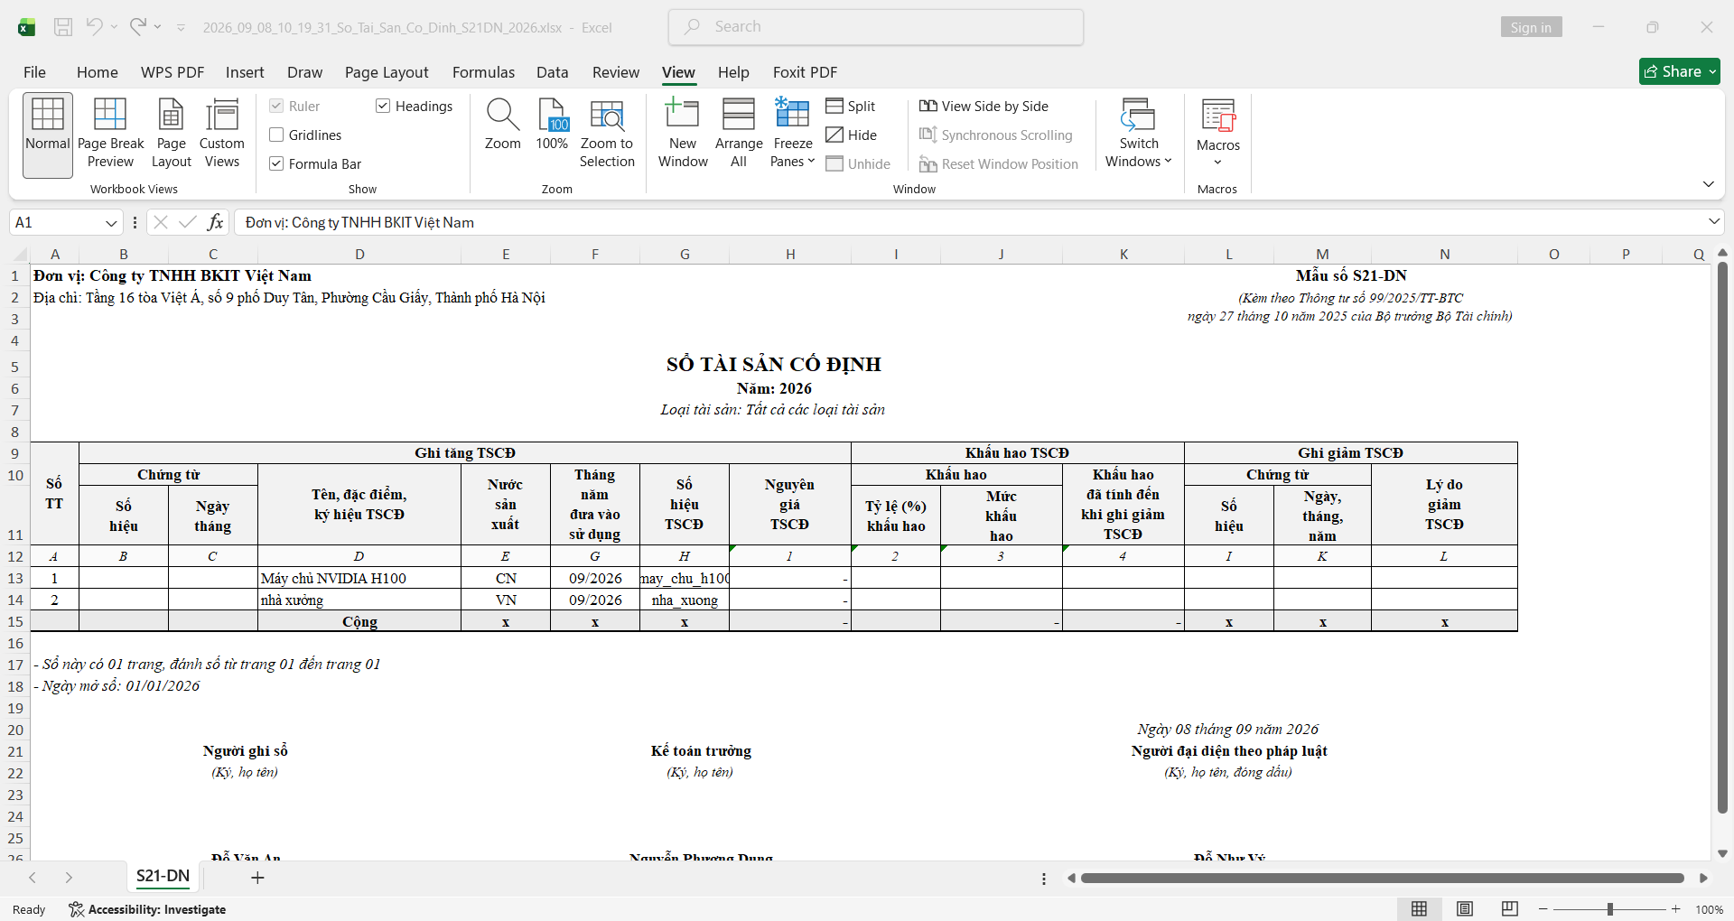Click sheet tab options dots

coord(1044,878)
